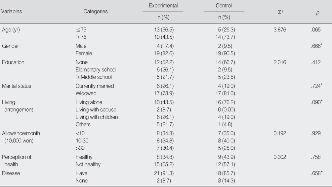The width and height of the screenshot is (332, 187).
Task: Select the Control group header
Action: [x=224, y=6]
